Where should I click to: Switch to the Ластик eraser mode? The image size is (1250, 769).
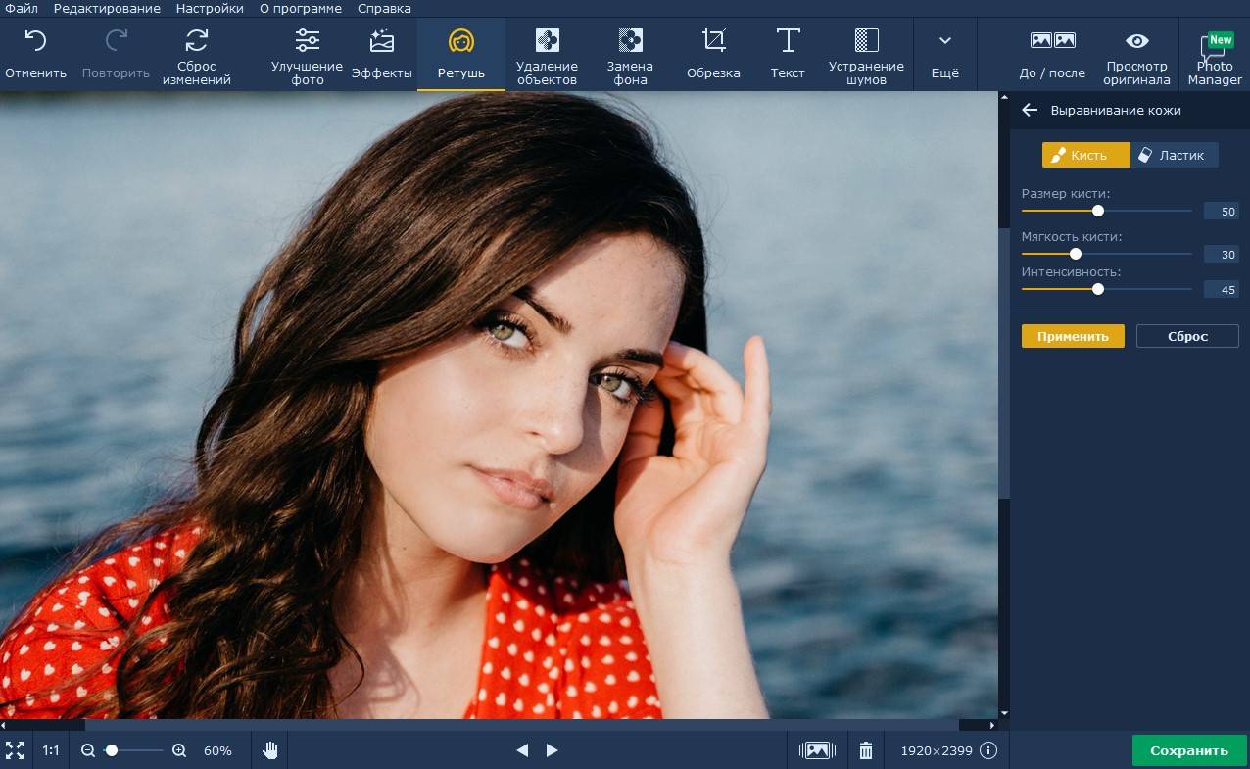pos(1174,155)
